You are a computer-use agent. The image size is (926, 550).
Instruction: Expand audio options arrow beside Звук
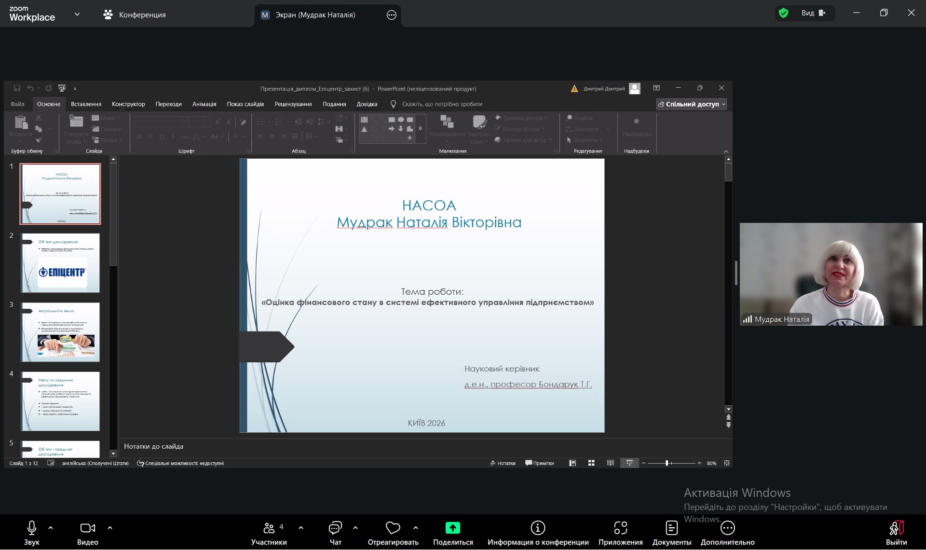pos(51,528)
